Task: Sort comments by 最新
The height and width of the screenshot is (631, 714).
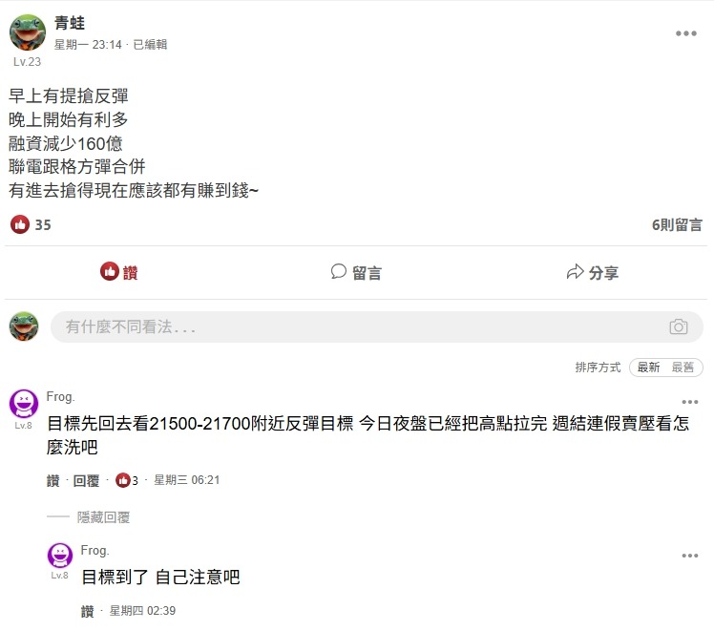Action: pyautogui.click(x=648, y=367)
